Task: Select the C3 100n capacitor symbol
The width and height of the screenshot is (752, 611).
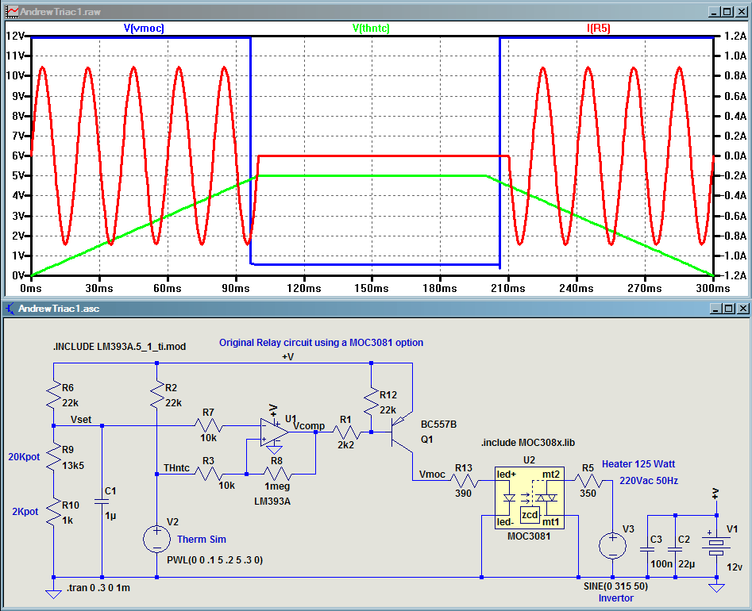Action: click(x=647, y=550)
